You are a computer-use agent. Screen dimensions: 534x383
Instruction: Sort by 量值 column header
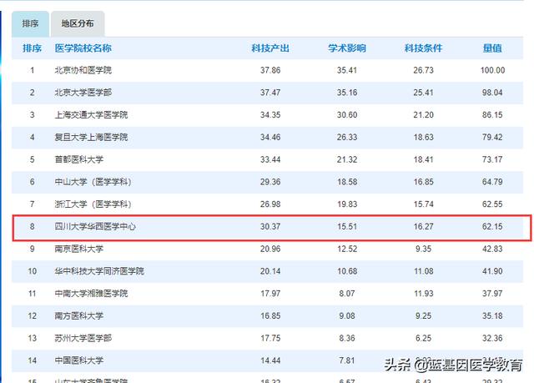[492, 48]
